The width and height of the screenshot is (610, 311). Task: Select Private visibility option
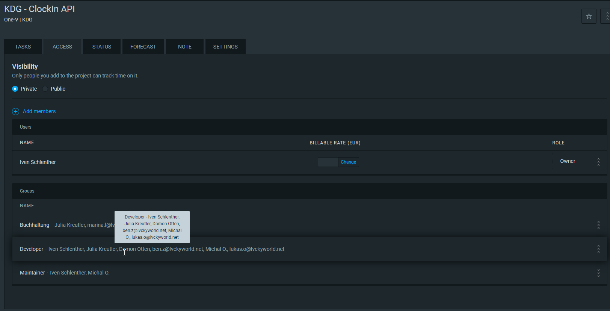click(15, 89)
